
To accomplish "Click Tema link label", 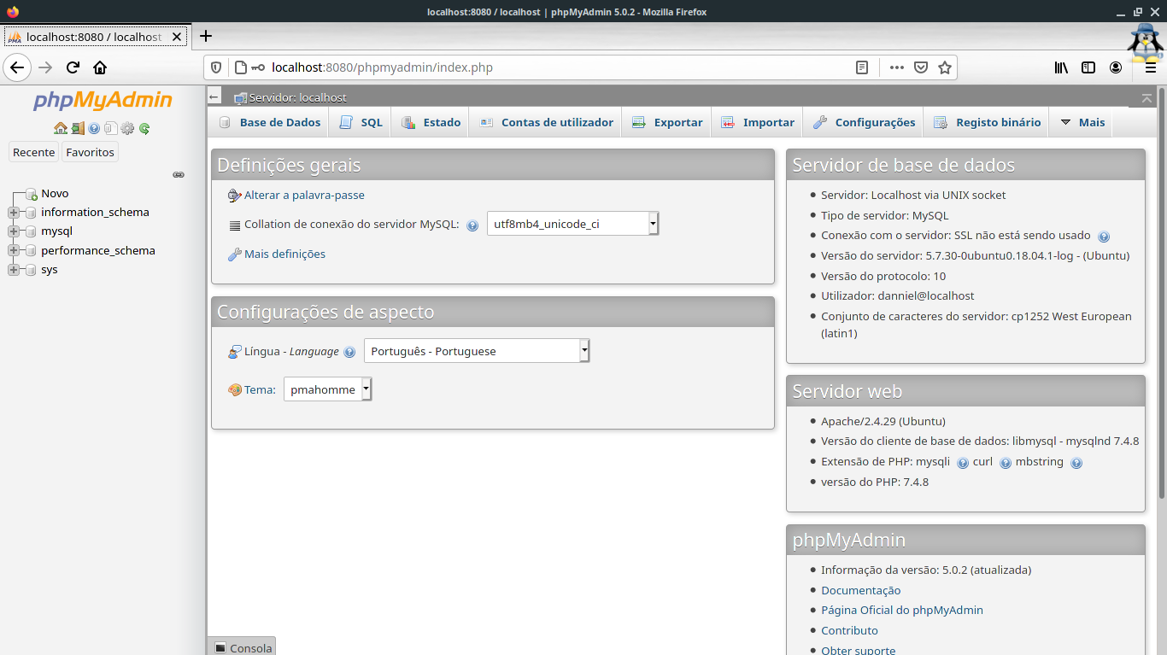I will (260, 390).
